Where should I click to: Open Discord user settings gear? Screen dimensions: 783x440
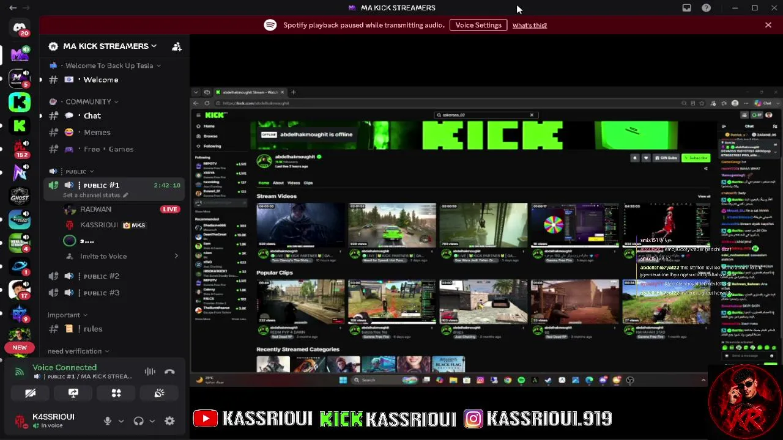[169, 421]
